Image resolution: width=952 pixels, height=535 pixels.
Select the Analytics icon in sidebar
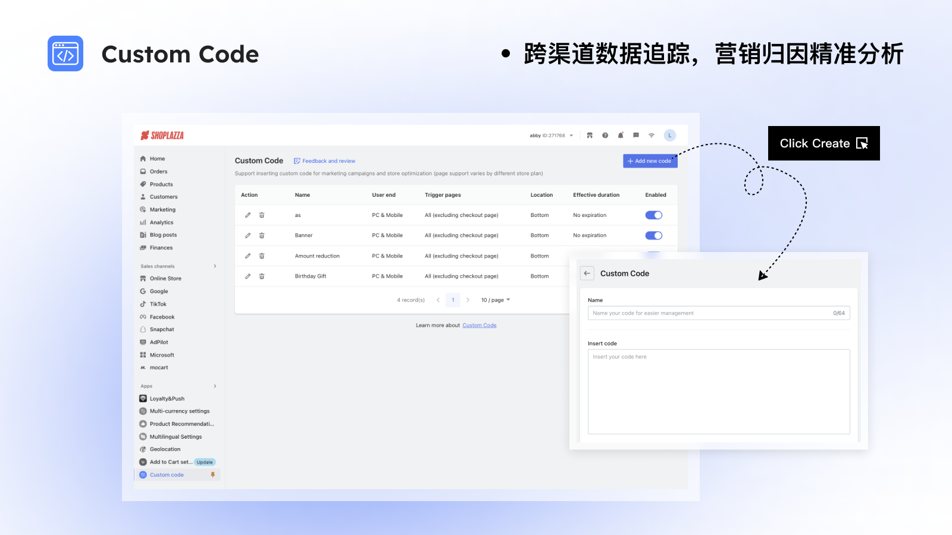[x=143, y=222]
